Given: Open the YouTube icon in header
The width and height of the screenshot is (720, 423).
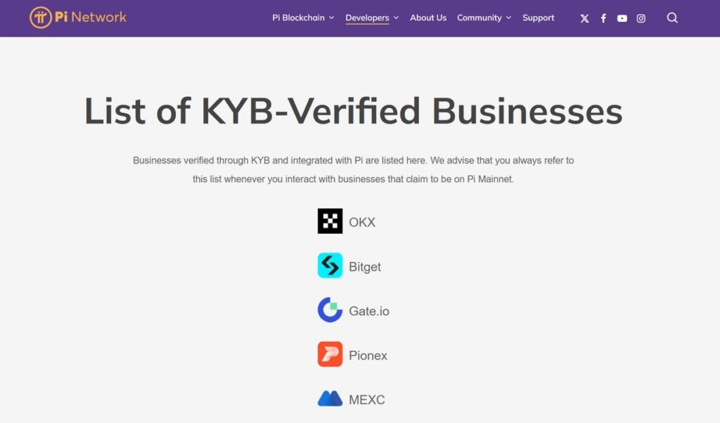Looking at the screenshot, I should point(622,18).
